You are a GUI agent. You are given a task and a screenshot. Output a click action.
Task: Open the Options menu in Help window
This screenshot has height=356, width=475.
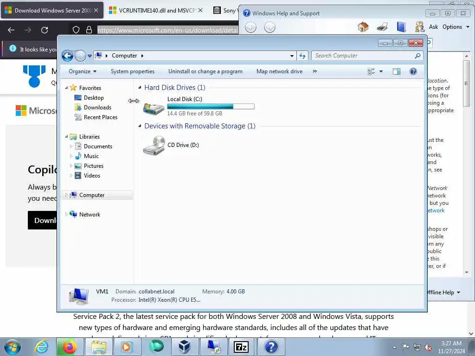coord(456,27)
